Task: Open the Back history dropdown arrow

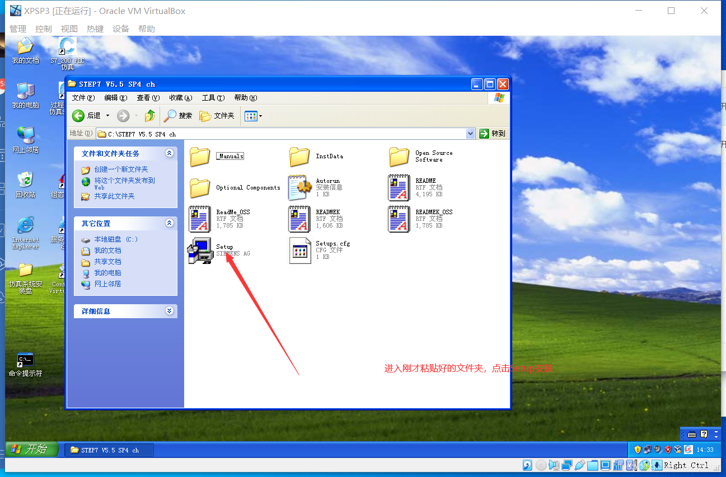Action: [x=107, y=116]
